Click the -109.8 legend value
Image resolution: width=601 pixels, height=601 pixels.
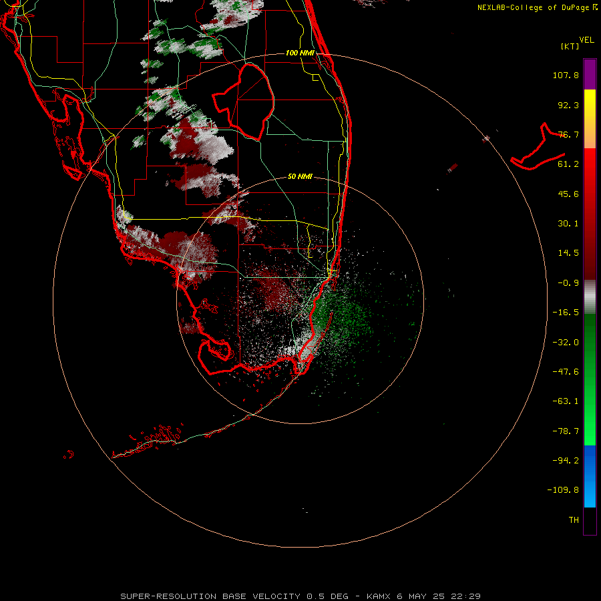[563, 490]
